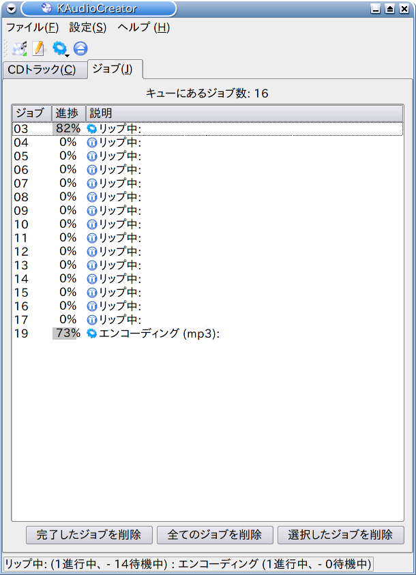Click the KAudioCreator CD icon in title bar
The height and width of the screenshot is (575, 416).
pyautogui.click(x=46, y=8)
